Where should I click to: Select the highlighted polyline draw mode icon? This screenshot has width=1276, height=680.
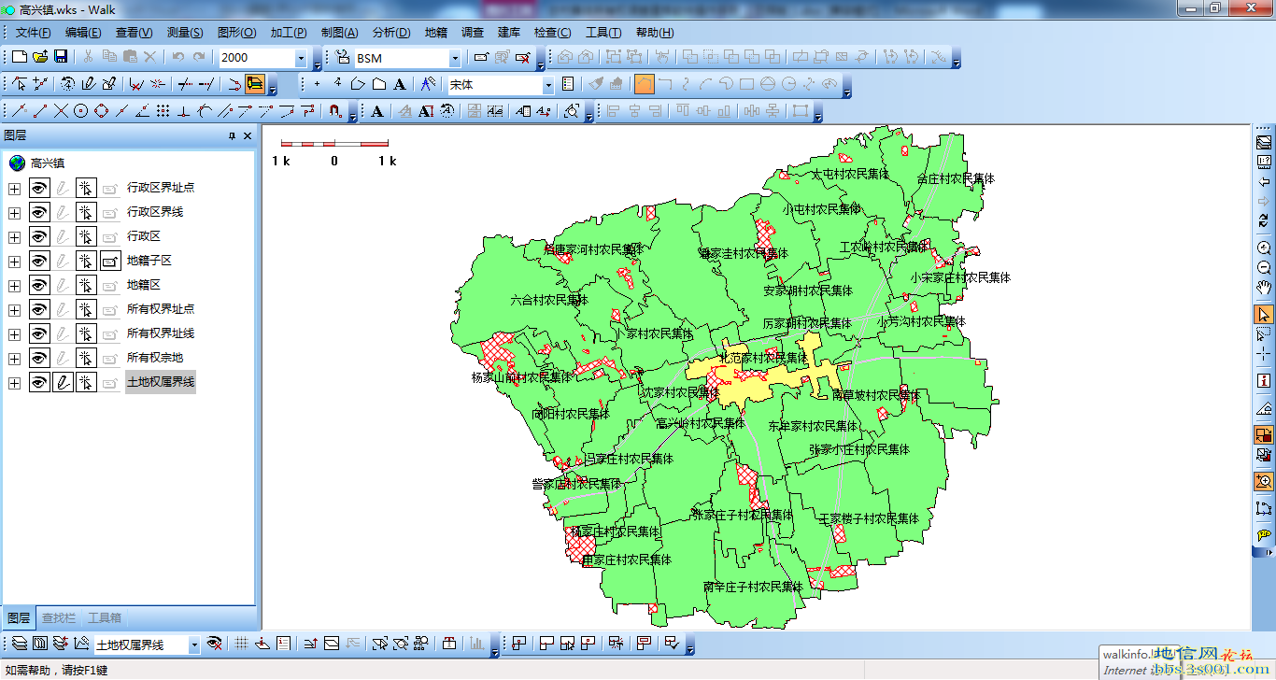pyautogui.click(x=645, y=84)
